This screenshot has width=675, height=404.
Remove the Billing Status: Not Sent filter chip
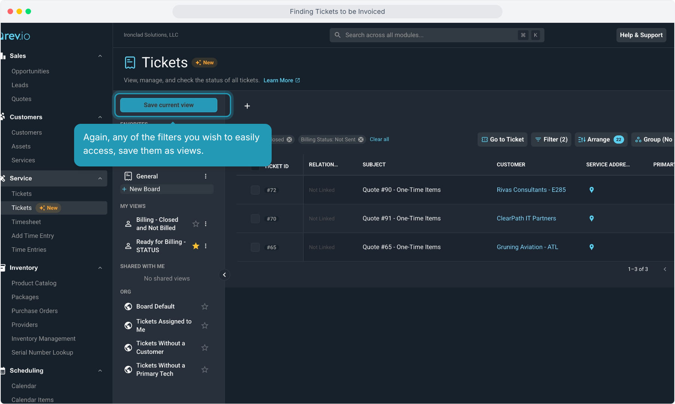tap(361, 140)
